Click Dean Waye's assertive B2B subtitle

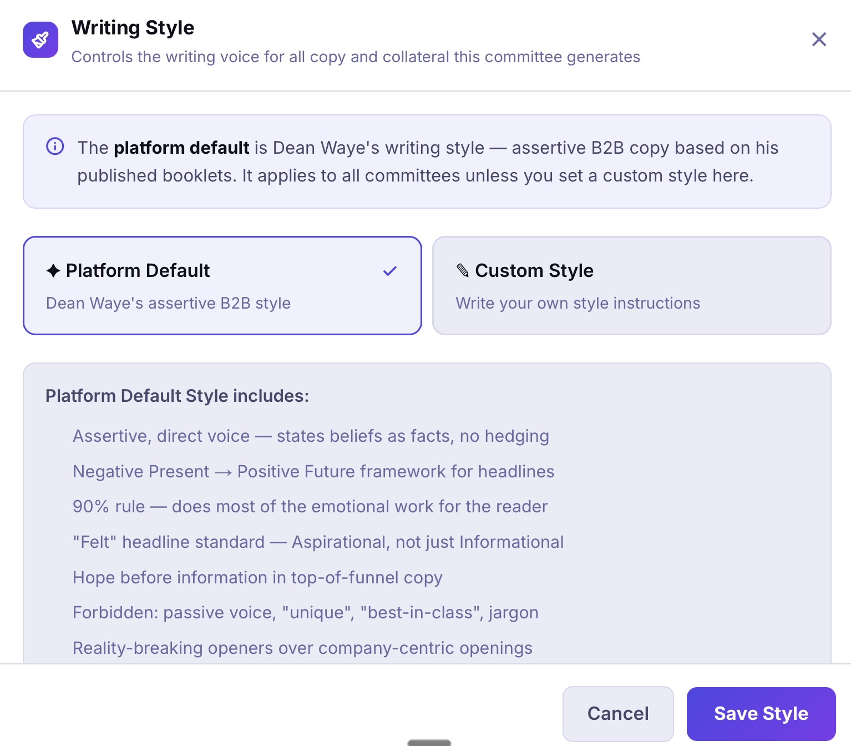[168, 303]
